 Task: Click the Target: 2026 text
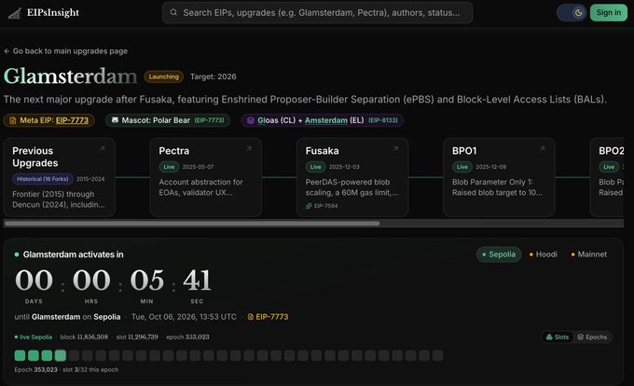[214, 76]
